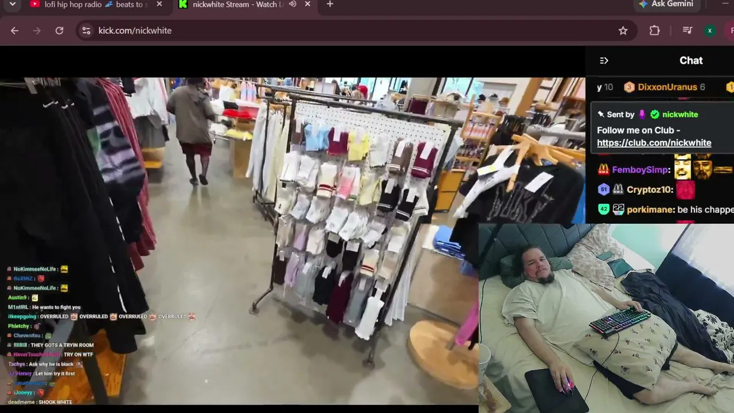Open DixxonUranus on the gift leaderboard

[667, 87]
